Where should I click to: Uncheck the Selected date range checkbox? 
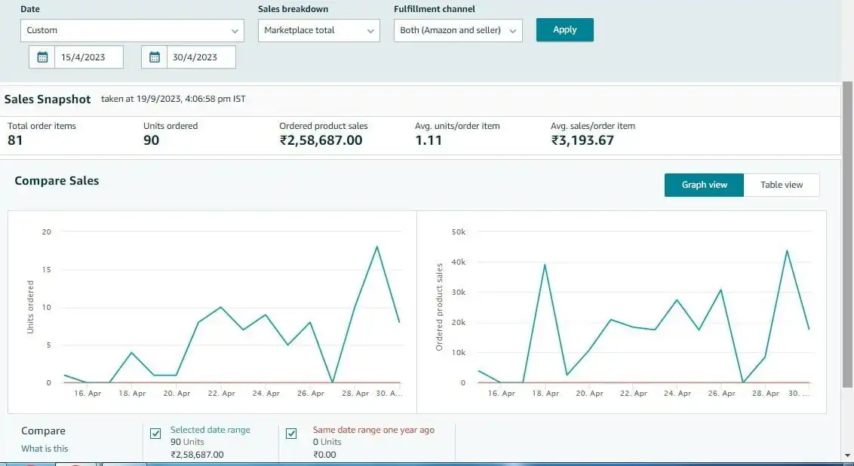click(x=155, y=434)
